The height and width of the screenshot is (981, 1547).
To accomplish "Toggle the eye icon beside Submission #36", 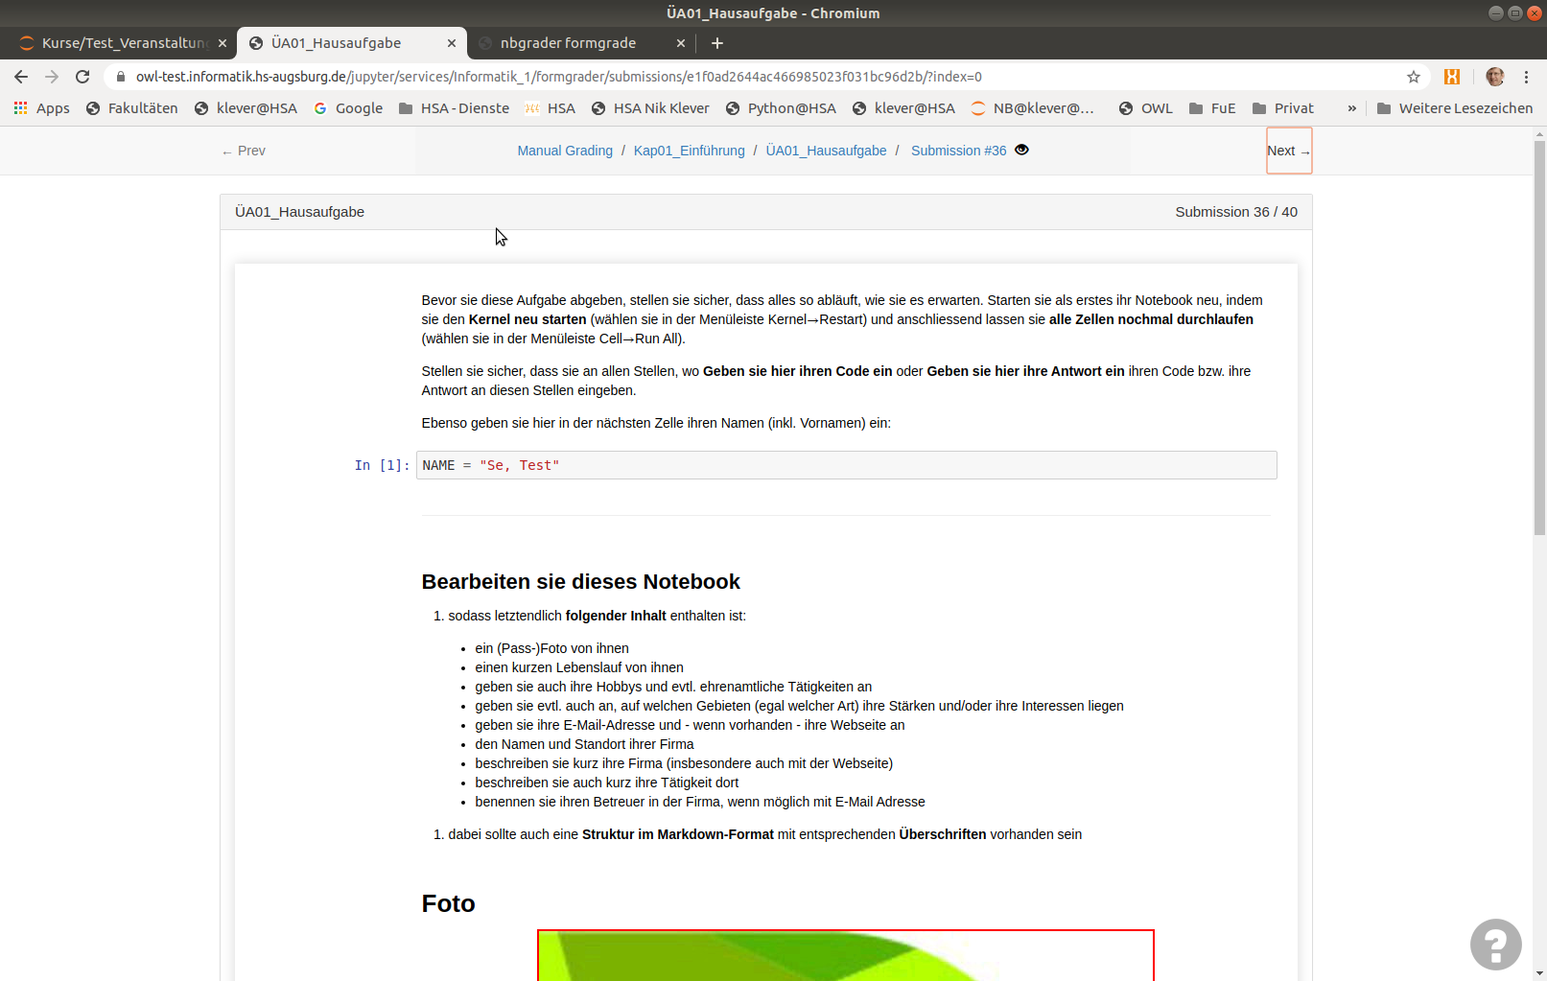I will (x=1022, y=150).
